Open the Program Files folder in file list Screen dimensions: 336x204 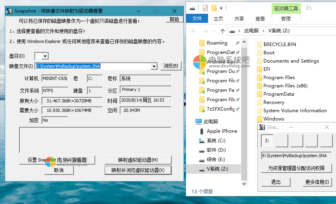point(276,78)
